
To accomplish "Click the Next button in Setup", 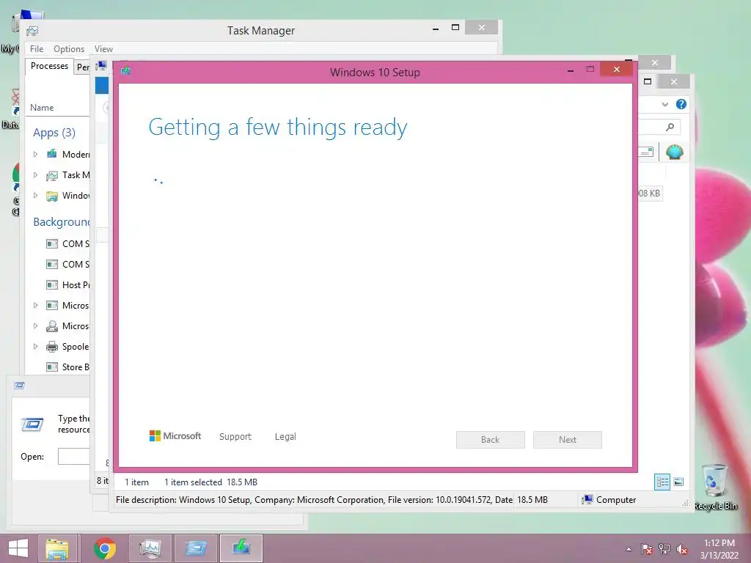I will [x=568, y=440].
